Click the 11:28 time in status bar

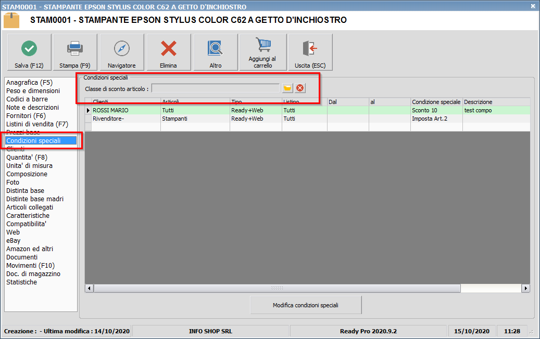(x=512, y=331)
